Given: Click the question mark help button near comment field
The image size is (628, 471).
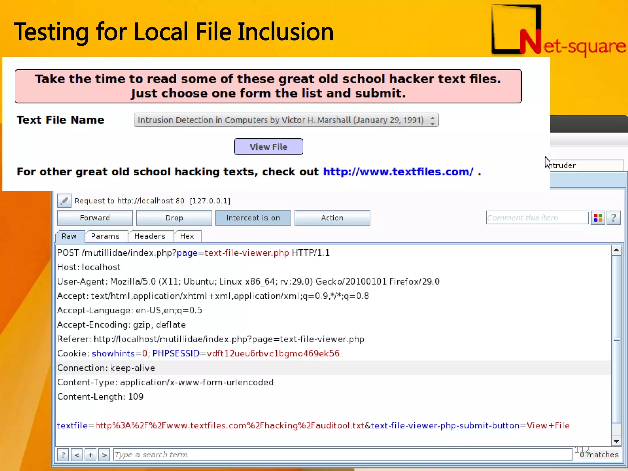Looking at the screenshot, I should 614,218.
